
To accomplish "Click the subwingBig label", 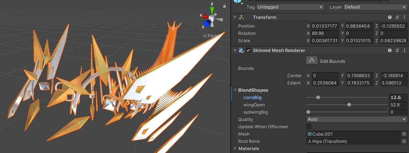I will click(256, 112).
